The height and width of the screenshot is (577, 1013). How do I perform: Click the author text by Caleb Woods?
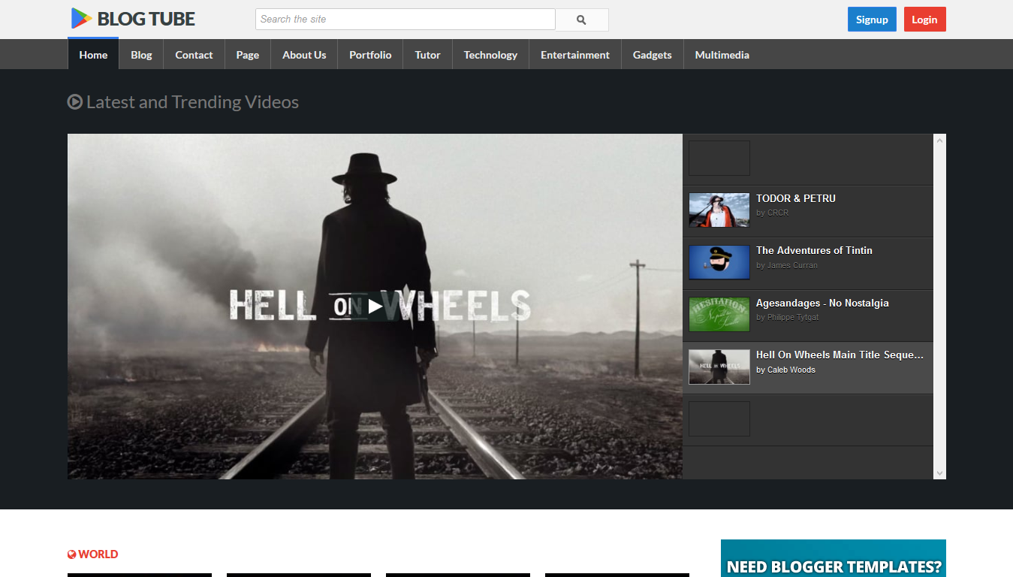(x=785, y=370)
